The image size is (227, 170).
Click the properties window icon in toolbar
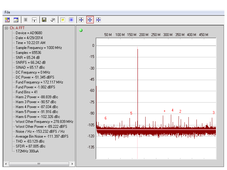[x=16, y=20]
